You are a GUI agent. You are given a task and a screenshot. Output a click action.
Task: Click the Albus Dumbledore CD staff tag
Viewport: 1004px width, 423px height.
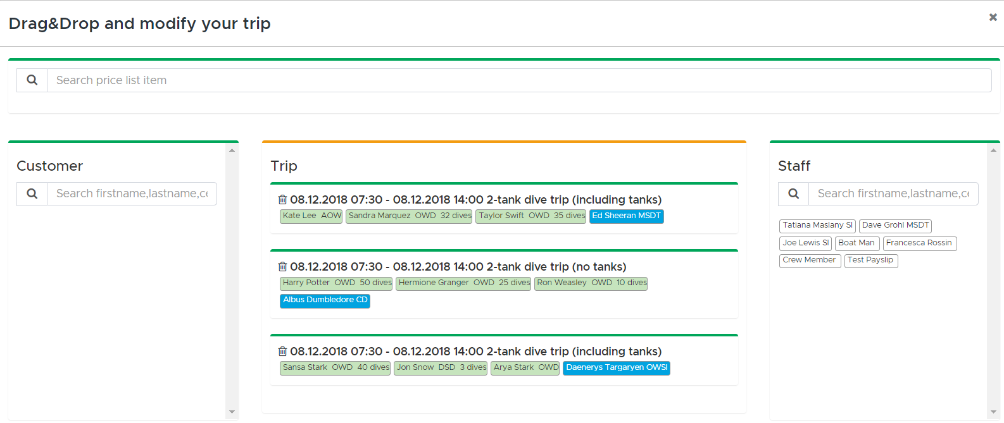[x=325, y=300]
